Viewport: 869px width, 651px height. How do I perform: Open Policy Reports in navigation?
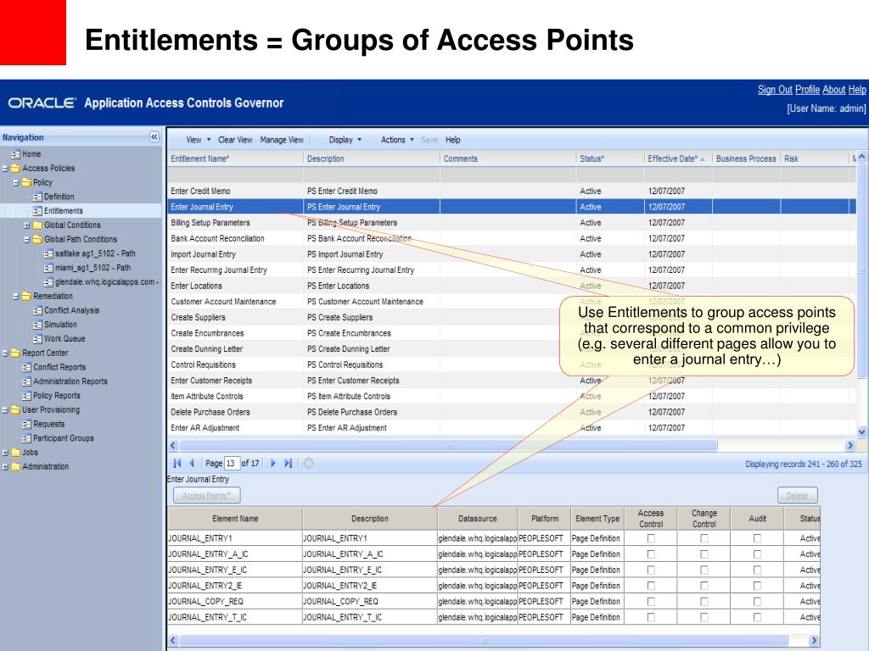(x=57, y=396)
